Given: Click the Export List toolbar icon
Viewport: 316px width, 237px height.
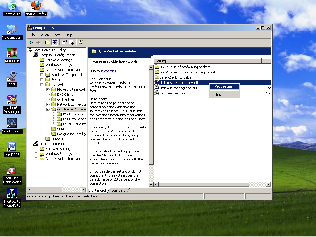Looking at the screenshot, I should [72, 42].
